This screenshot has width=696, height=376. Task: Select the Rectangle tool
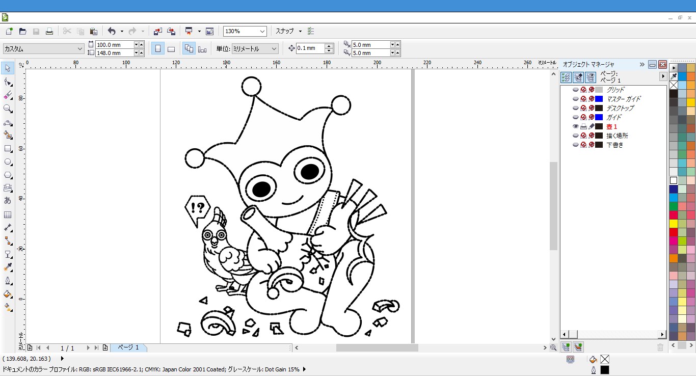point(8,149)
